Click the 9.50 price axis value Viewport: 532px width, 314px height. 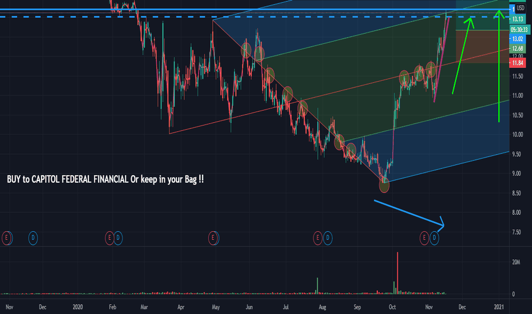(517, 154)
